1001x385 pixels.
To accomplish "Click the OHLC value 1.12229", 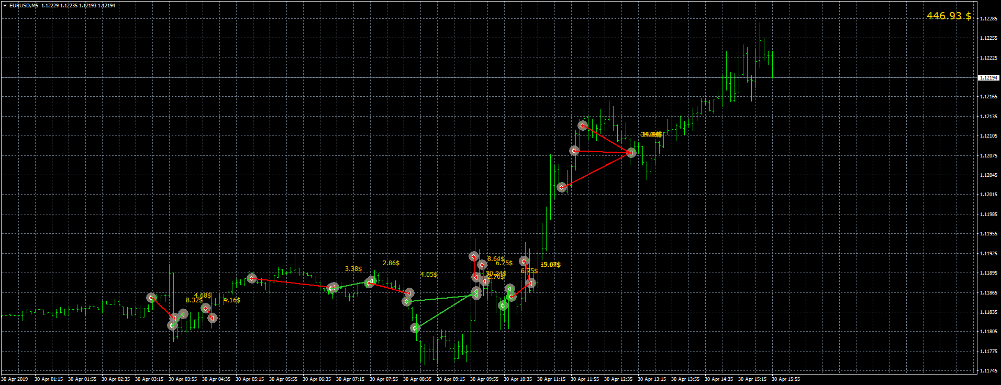I will tap(50, 6).
